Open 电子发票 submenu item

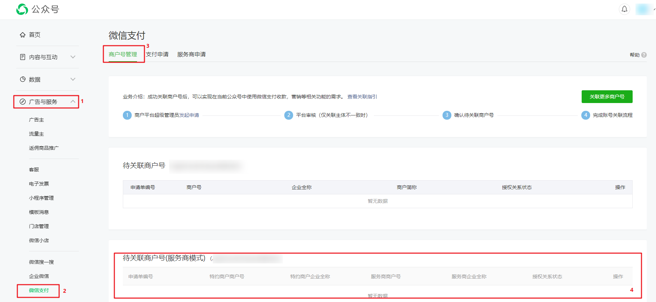point(39,184)
